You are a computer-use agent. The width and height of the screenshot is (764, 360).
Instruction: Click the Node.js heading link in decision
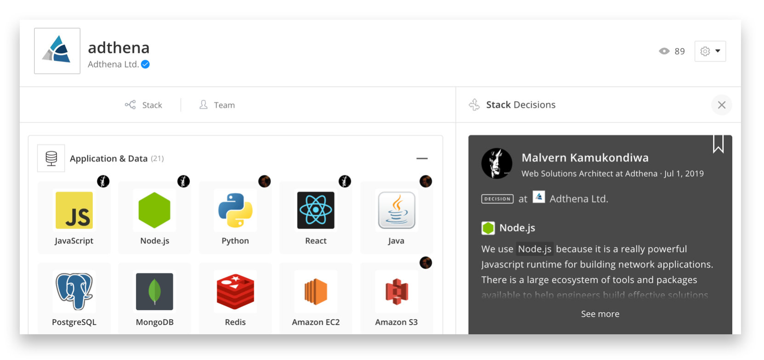(x=517, y=228)
